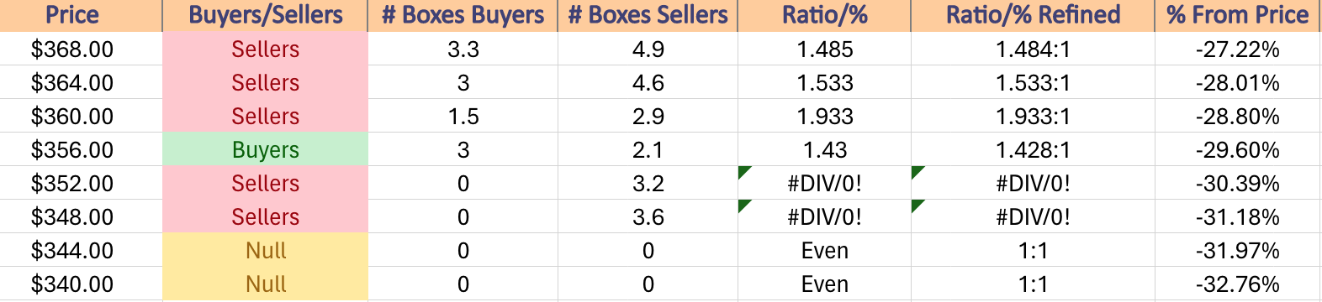Click the % From Price header
The height and width of the screenshot is (302, 1322).
click(1237, 15)
